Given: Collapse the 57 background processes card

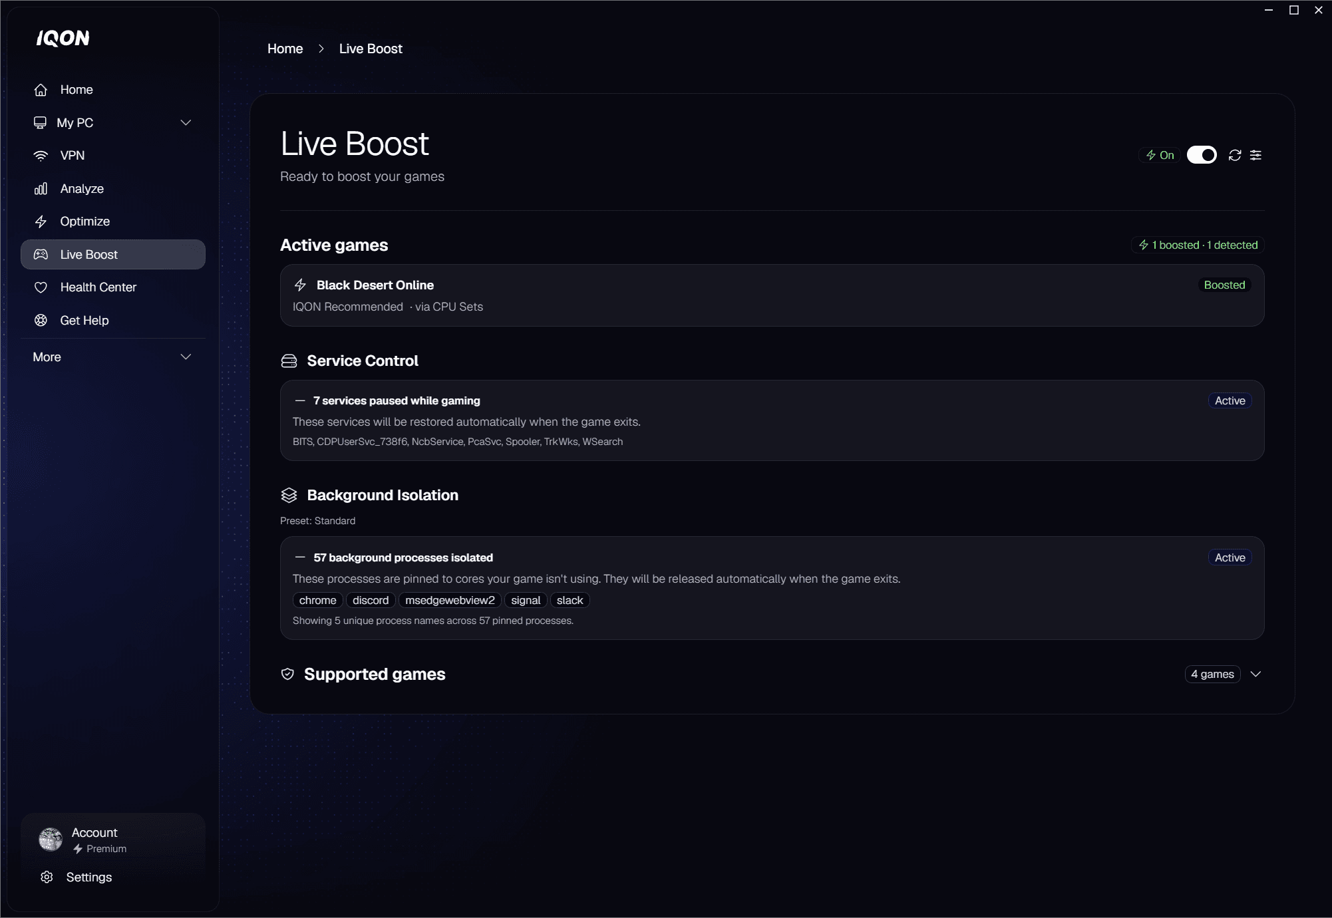Looking at the screenshot, I should click(x=300, y=557).
